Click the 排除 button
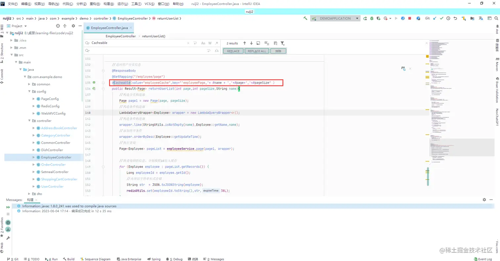This screenshot has width=500, height=261. coord(278,51)
